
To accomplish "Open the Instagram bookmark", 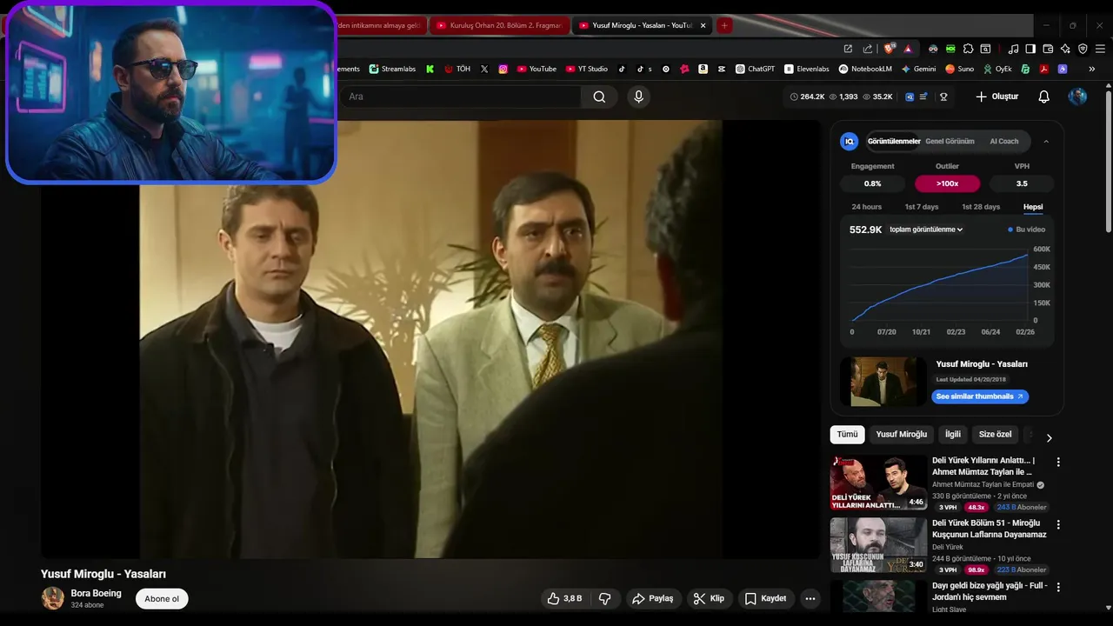I will pyautogui.click(x=503, y=69).
